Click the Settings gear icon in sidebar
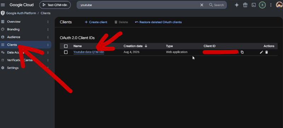This screenshot has height=128, width=283. coord(3,68)
